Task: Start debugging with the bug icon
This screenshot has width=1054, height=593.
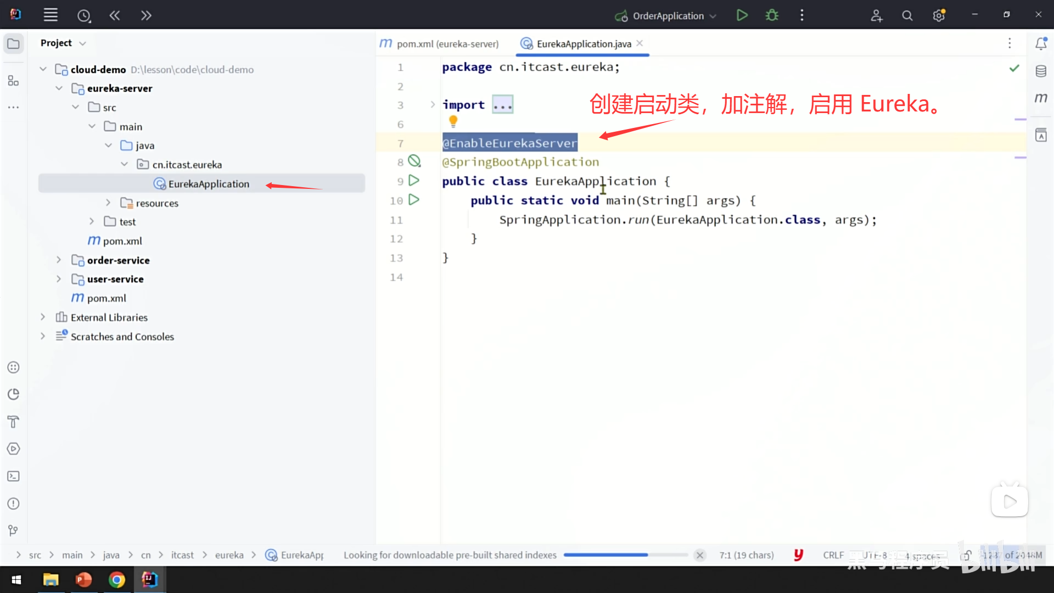Action: 772,15
